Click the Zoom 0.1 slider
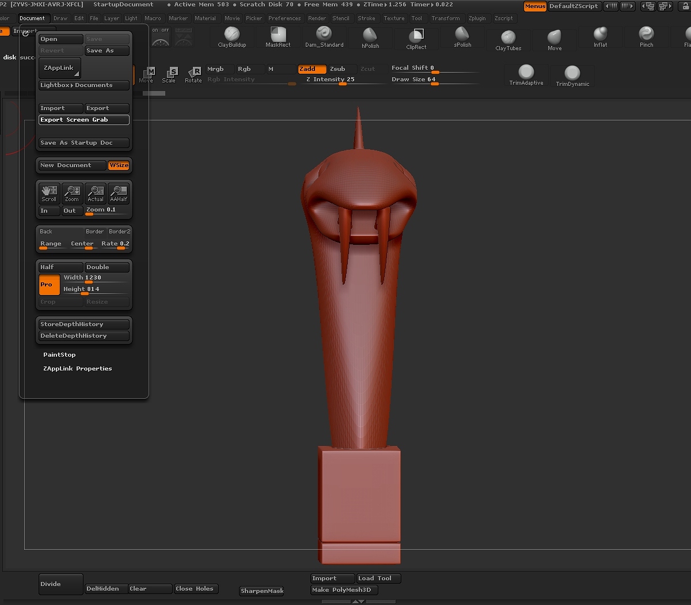 (x=107, y=210)
